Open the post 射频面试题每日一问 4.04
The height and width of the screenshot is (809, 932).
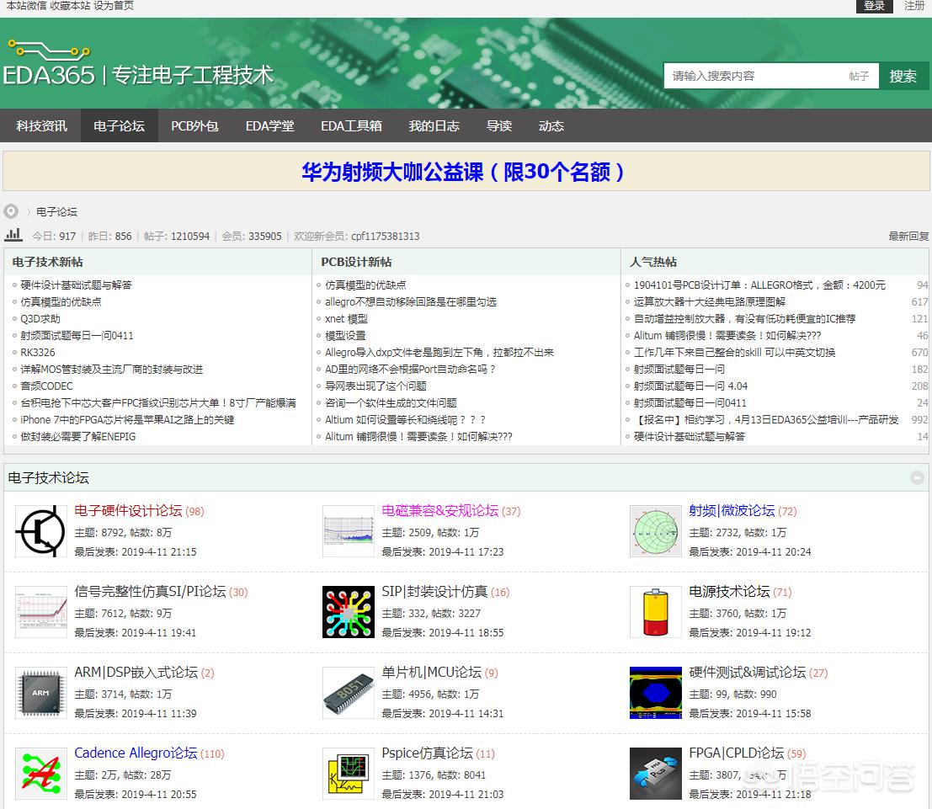click(690, 386)
